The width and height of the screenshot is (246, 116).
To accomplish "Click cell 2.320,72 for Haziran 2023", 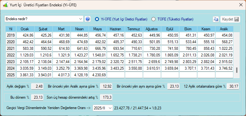I will pyautogui.click(x=116, y=62).
